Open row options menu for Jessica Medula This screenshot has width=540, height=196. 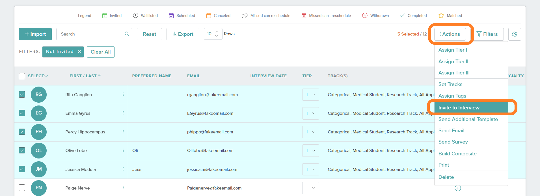[123, 169]
